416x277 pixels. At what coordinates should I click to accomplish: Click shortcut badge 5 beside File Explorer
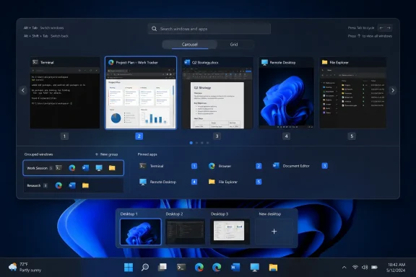click(x=259, y=182)
